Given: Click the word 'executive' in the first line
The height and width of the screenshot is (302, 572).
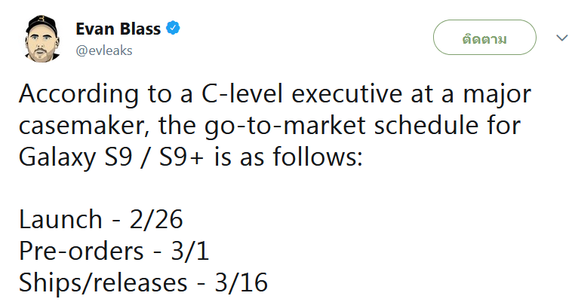Looking at the screenshot, I should pos(347,94).
